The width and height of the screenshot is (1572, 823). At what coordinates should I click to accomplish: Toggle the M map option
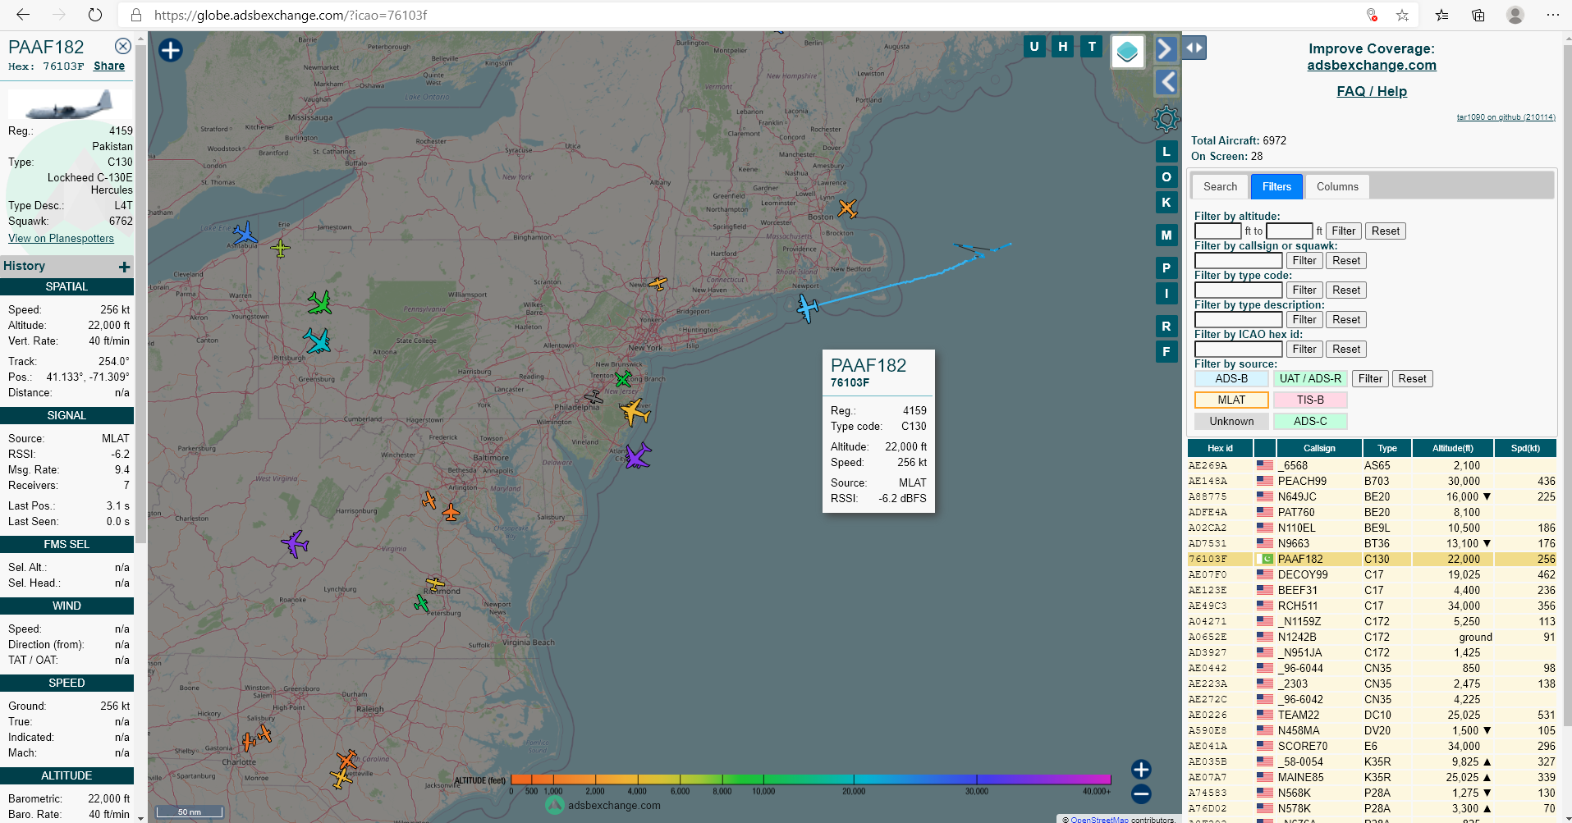pyautogui.click(x=1166, y=235)
